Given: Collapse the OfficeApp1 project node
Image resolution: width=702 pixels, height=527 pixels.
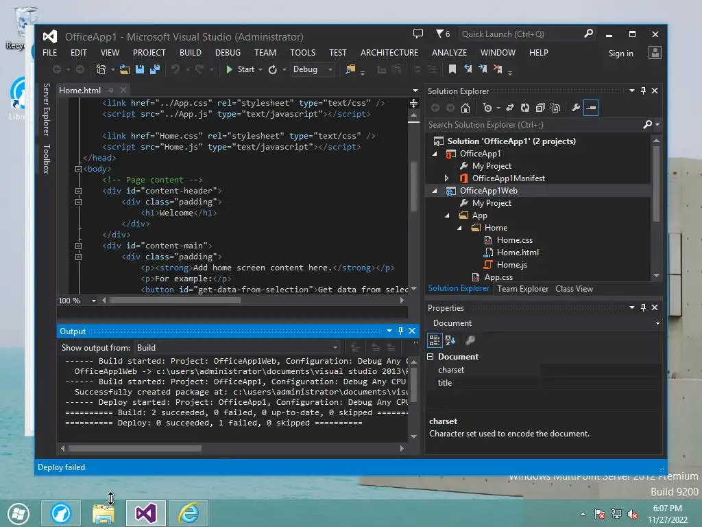Looking at the screenshot, I should [x=435, y=154].
